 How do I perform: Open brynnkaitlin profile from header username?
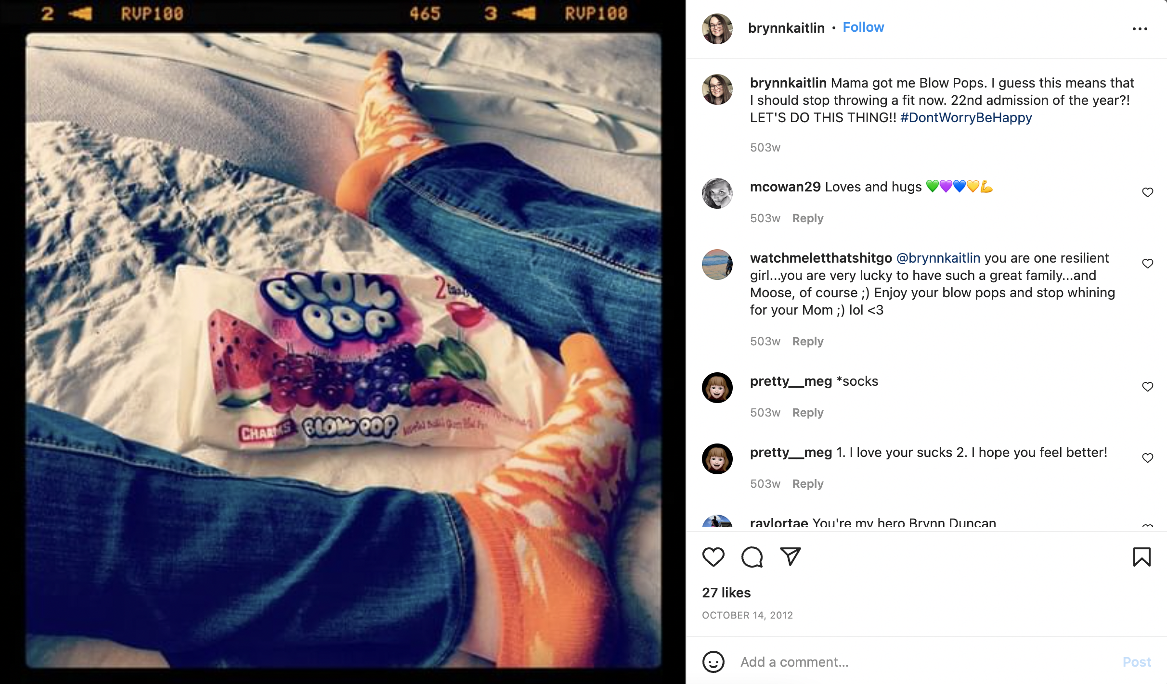pos(786,28)
